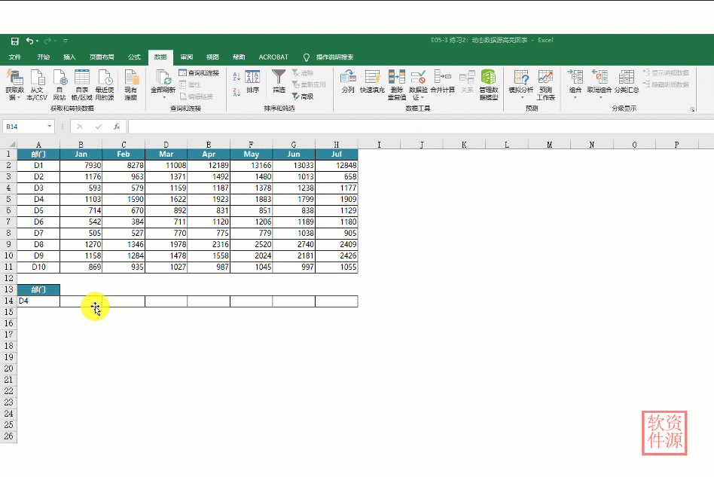Switch to the 页面布局 ribbon tab
Viewport: 714px width, 477px height.
click(x=102, y=57)
